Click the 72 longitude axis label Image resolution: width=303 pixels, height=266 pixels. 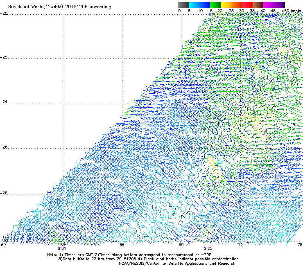click(x=240, y=245)
